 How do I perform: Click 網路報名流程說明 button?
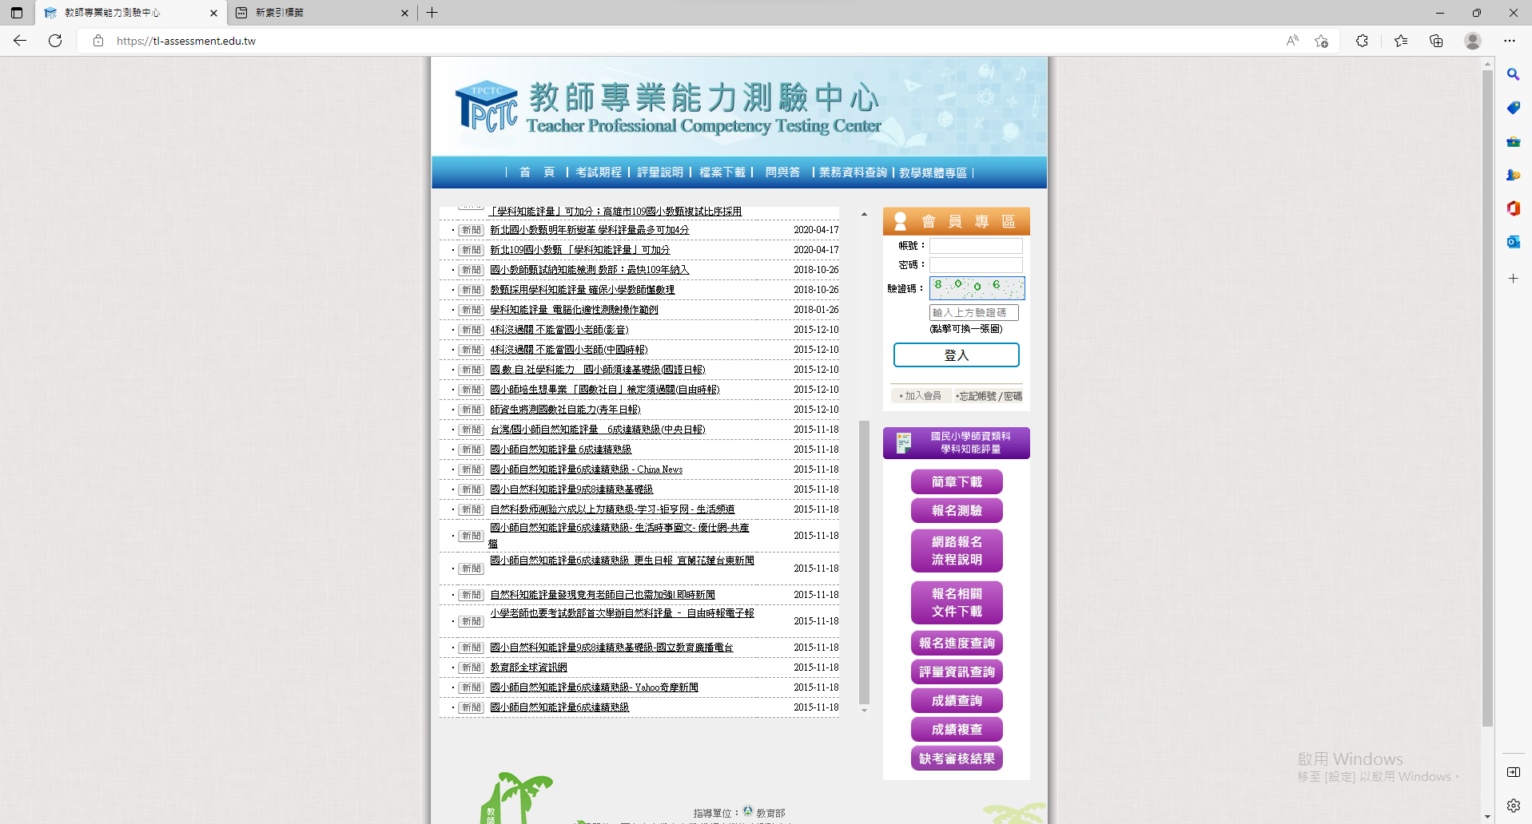pos(957,551)
